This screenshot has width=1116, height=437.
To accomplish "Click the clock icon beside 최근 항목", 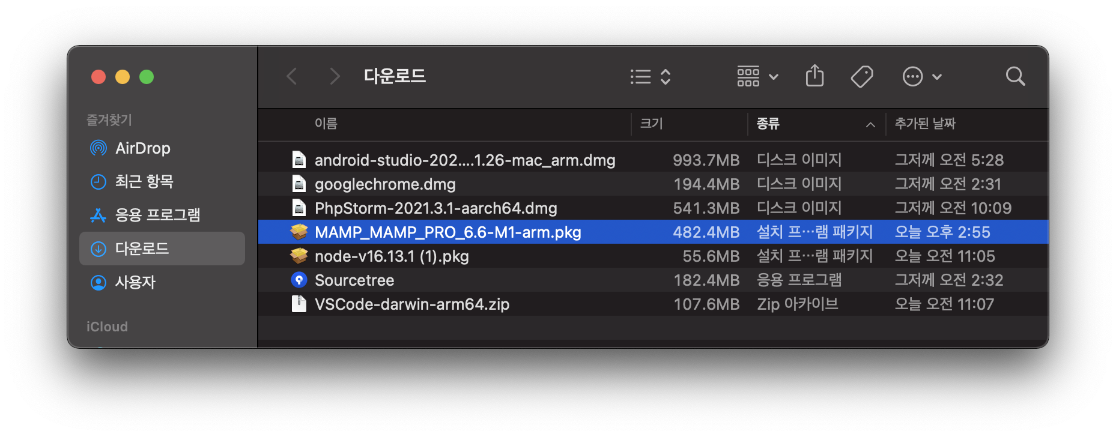I will pyautogui.click(x=98, y=181).
